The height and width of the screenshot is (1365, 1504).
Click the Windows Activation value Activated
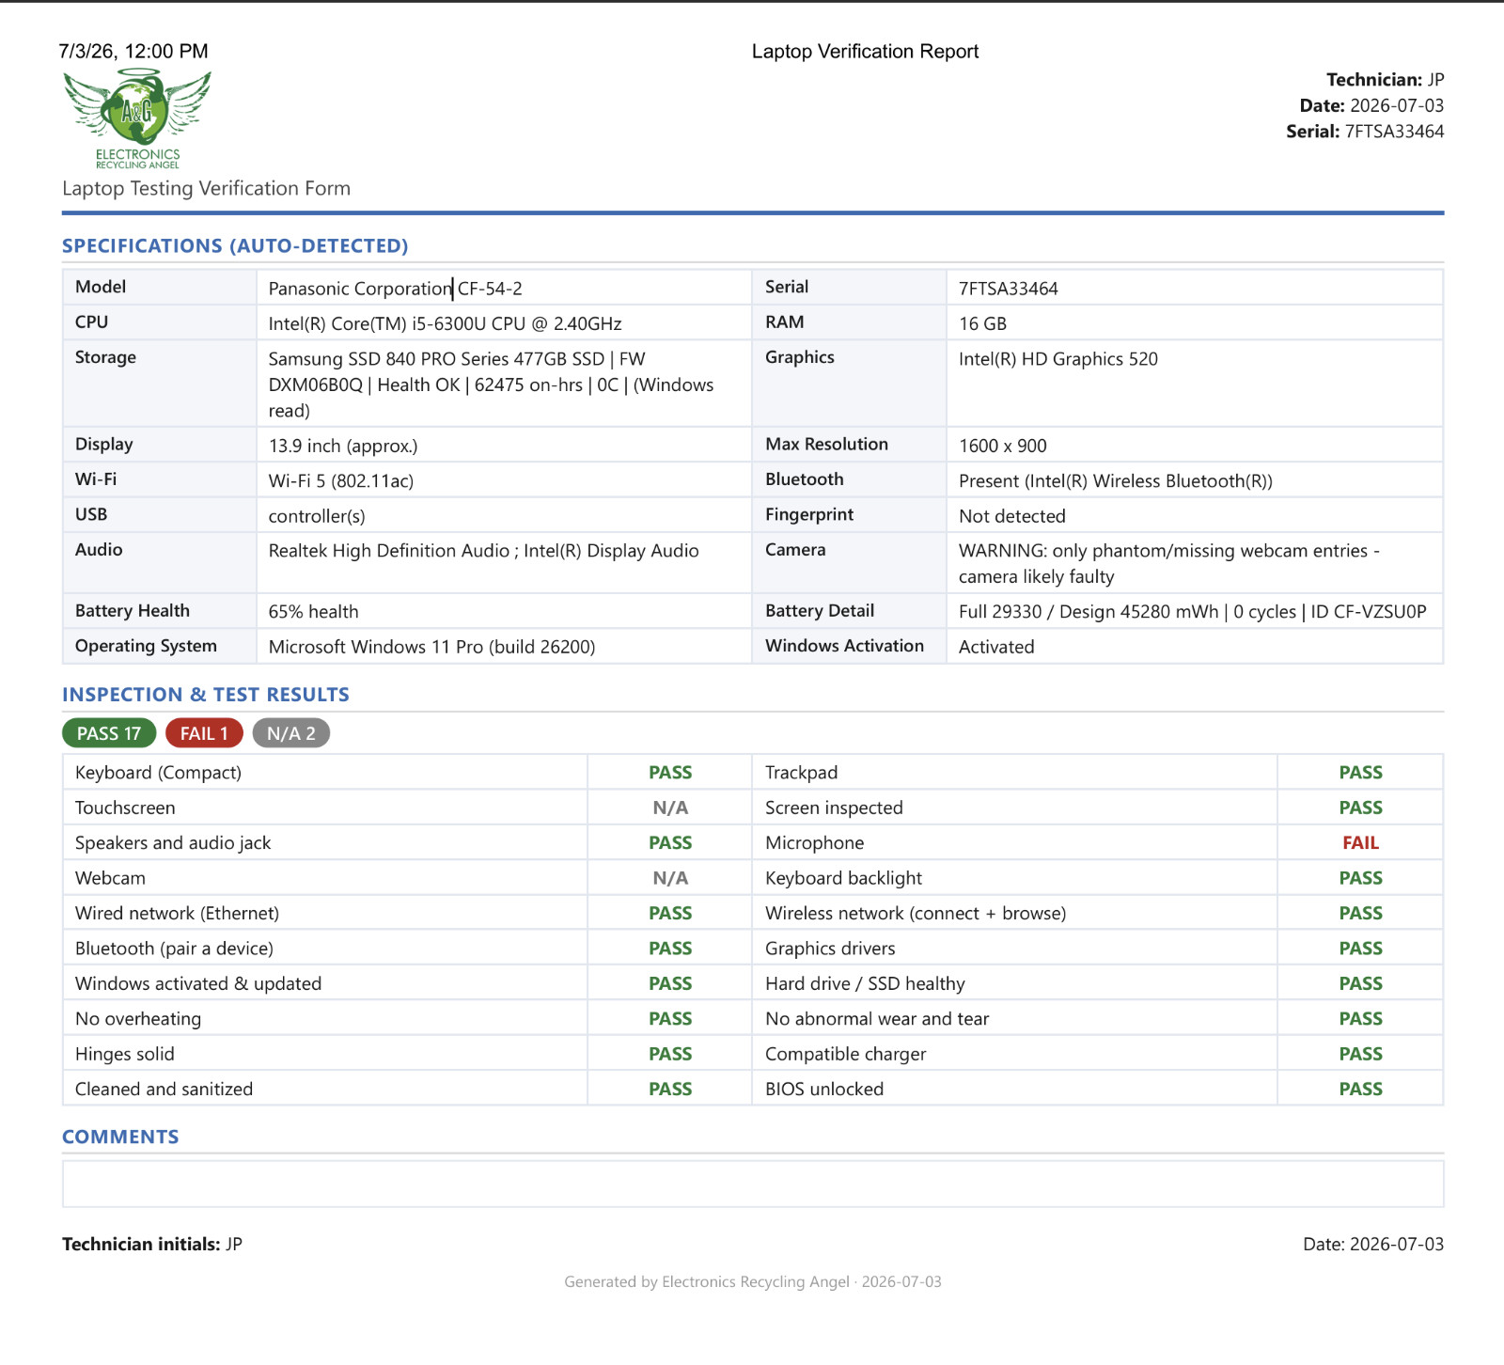point(996,647)
